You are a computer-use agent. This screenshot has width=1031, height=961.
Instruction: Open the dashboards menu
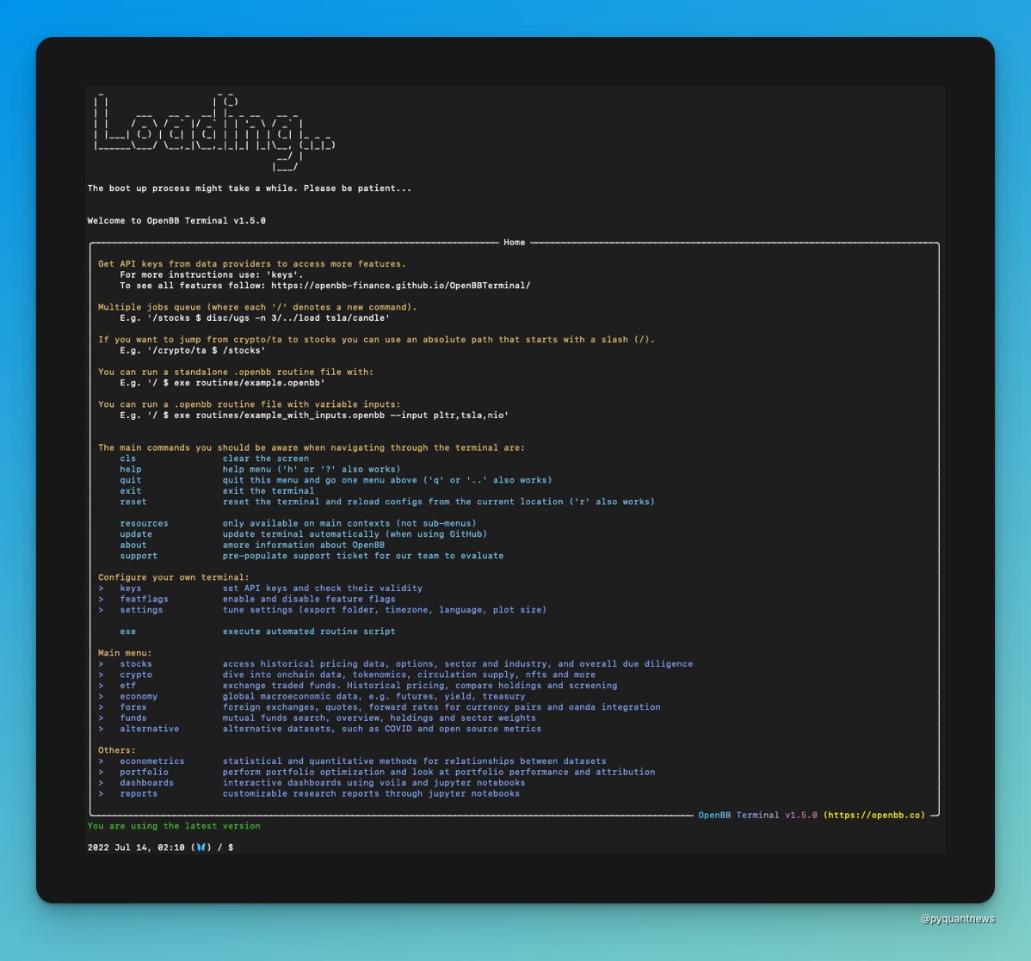point(145,782)
